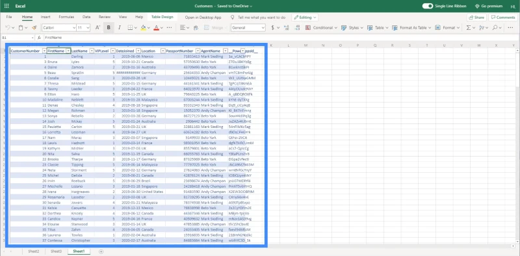Open Format As Table dropdown

coord(411,28)
